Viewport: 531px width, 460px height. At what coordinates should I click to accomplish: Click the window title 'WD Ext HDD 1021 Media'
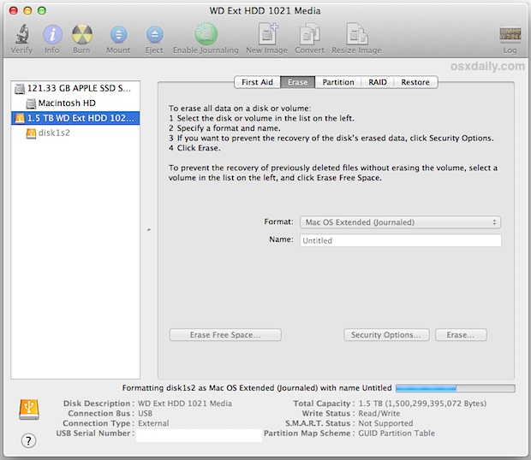[265, 11]
